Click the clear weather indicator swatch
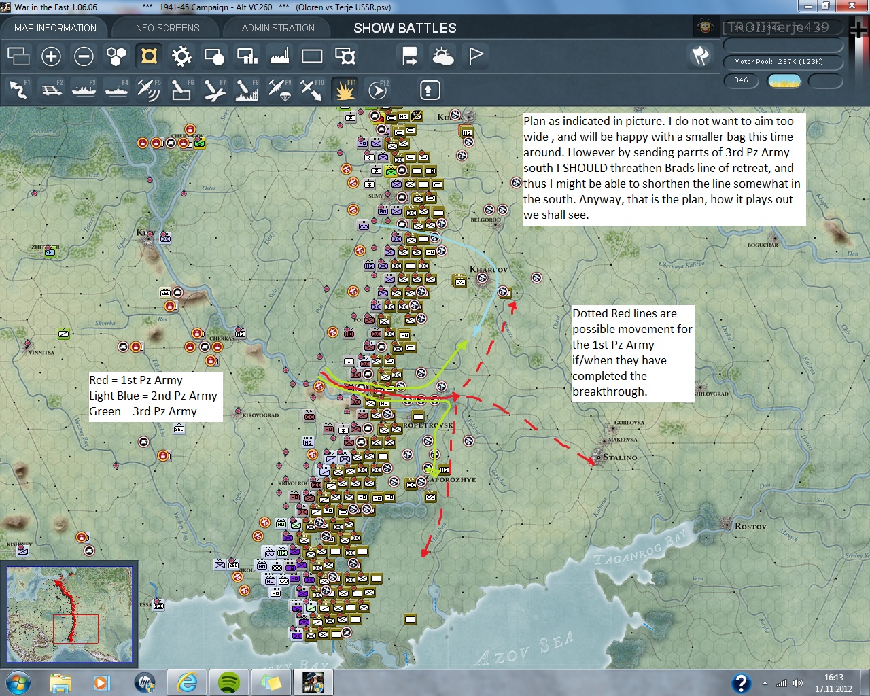Viewport: 870px width, 696px height. (x=784, y=81)
